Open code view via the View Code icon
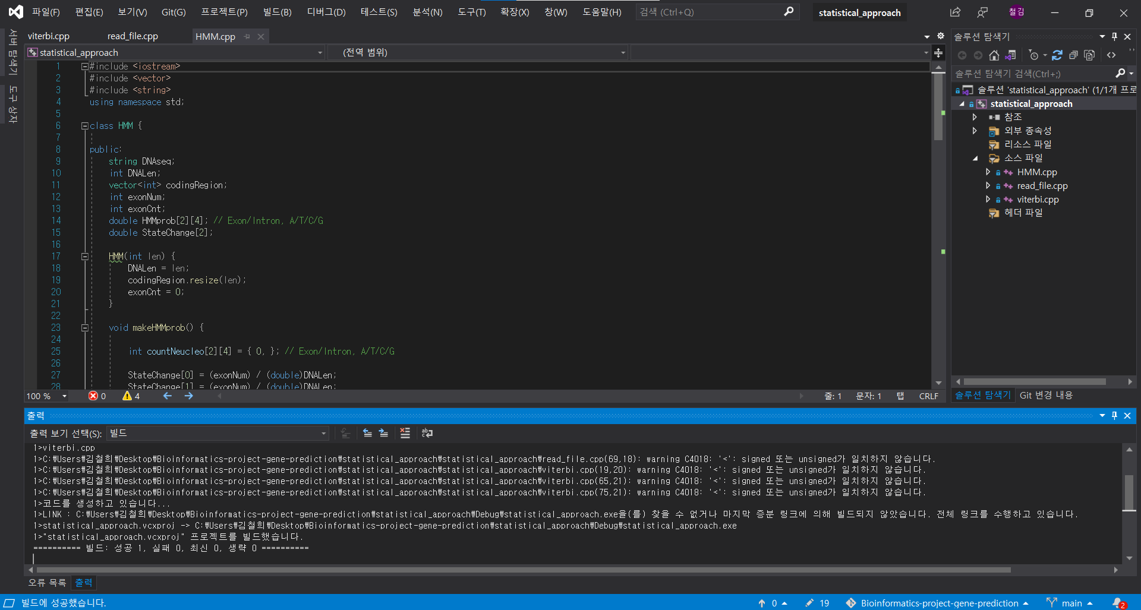Image resolution: width=1141 pixels, height=610 pixels. [1112, 55]
